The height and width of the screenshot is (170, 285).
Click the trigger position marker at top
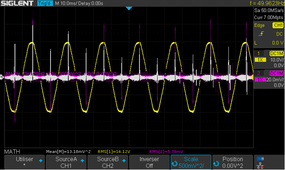point(129,9)
